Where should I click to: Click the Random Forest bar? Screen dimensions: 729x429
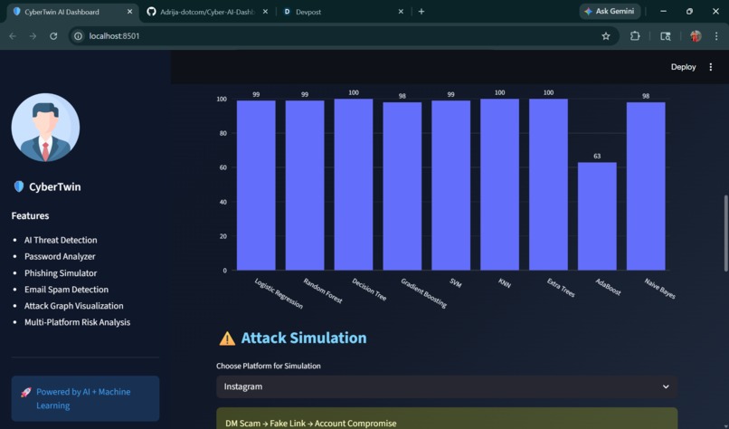pos(305,186)
